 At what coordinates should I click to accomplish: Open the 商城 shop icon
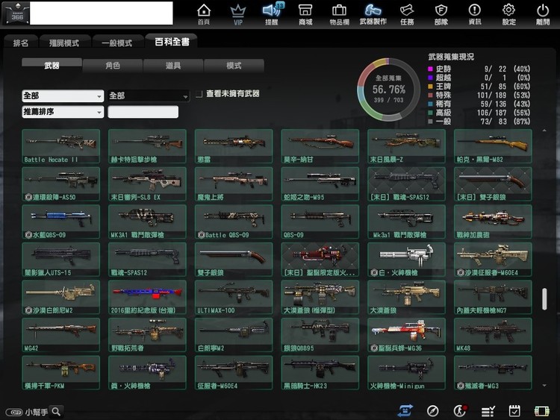pos(305,14)
